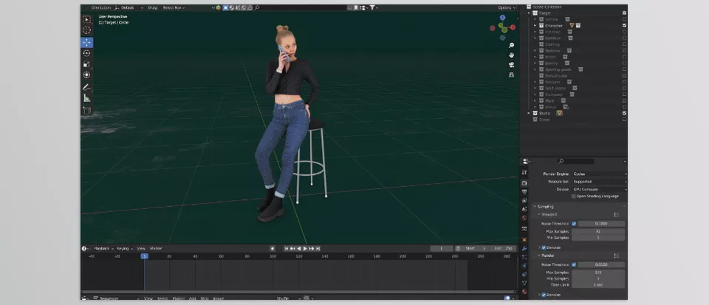Select the Annotate tool
The image size is (709, 305).
(x=87, y=86)
